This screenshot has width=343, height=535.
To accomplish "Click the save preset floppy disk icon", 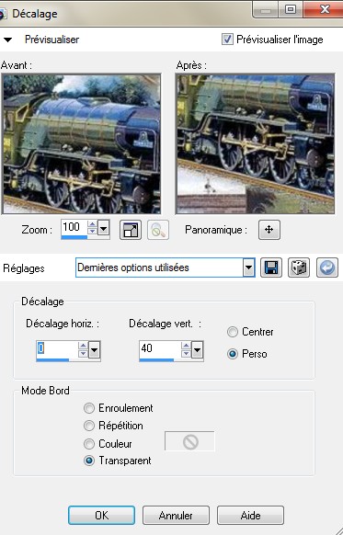I will pyautogui.click(x=271, y=267).
